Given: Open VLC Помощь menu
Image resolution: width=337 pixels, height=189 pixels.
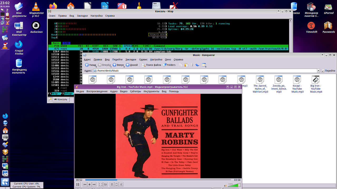Looking at the screenshot, I should (x=174, y=91).
